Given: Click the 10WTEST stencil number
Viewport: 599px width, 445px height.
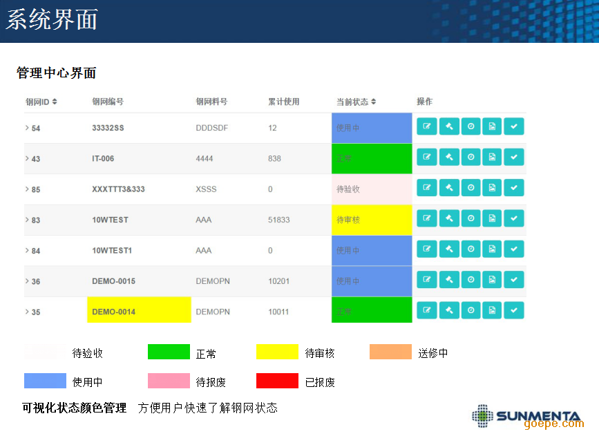Looking at the screenshot, I should (110, 220).
